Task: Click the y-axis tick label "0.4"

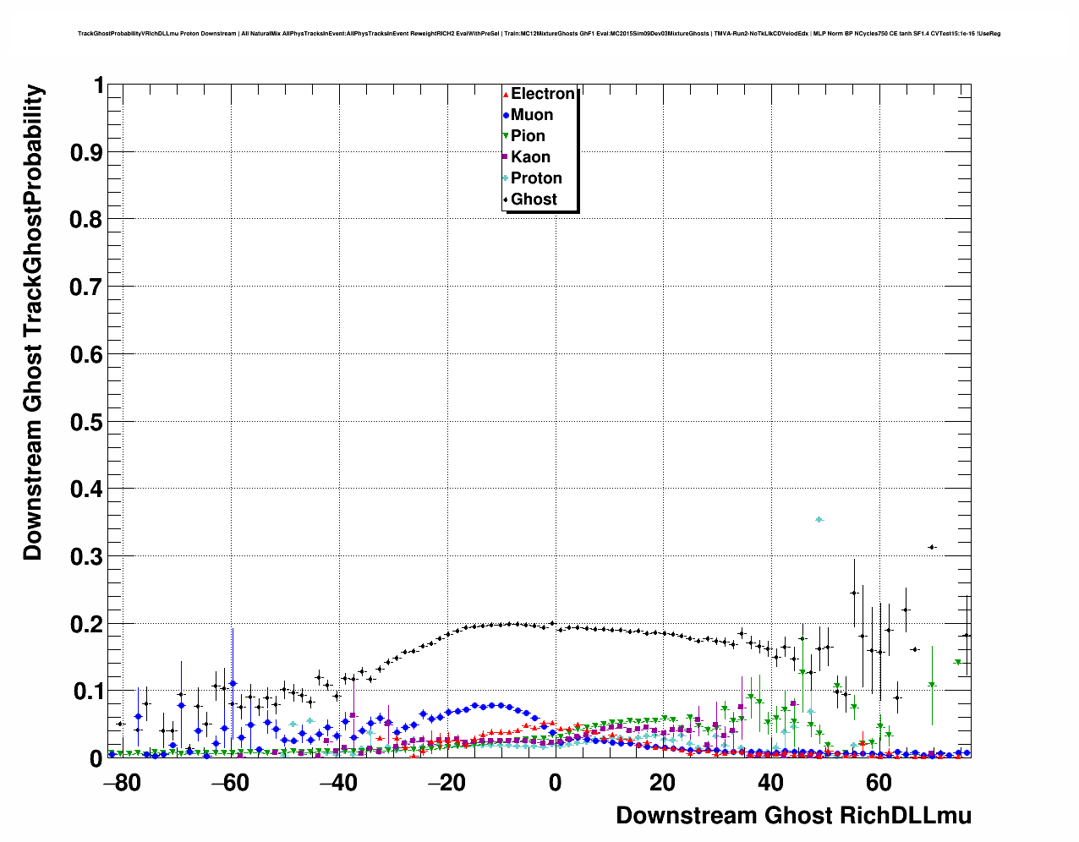Action: (x=87, y=489)
